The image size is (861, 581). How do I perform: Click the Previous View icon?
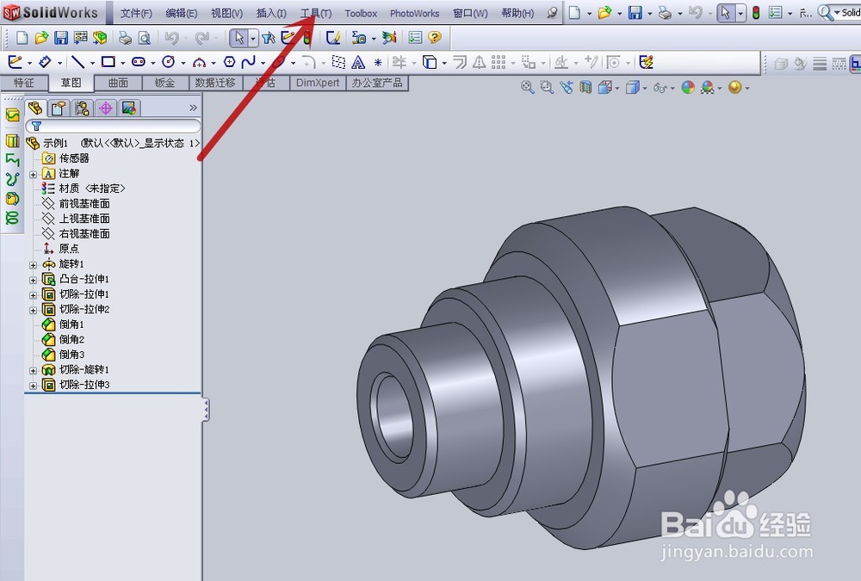point(567,87)
